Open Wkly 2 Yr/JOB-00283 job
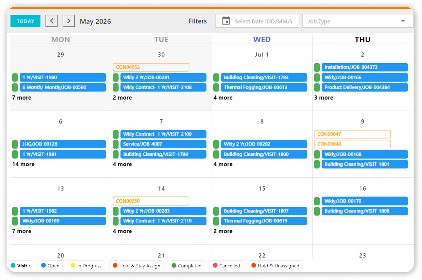This screenshot has height=280, width=422. pyautogui.click(x=163, y=211)
